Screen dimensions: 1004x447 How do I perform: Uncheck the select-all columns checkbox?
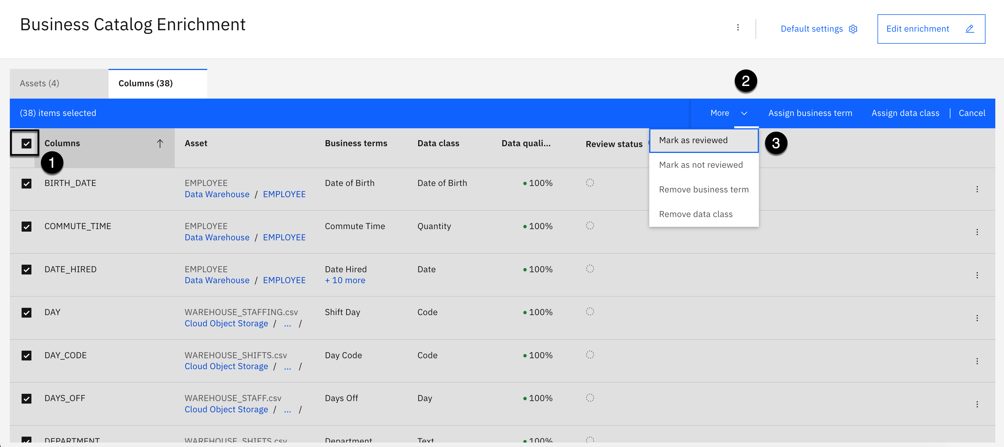26,144
